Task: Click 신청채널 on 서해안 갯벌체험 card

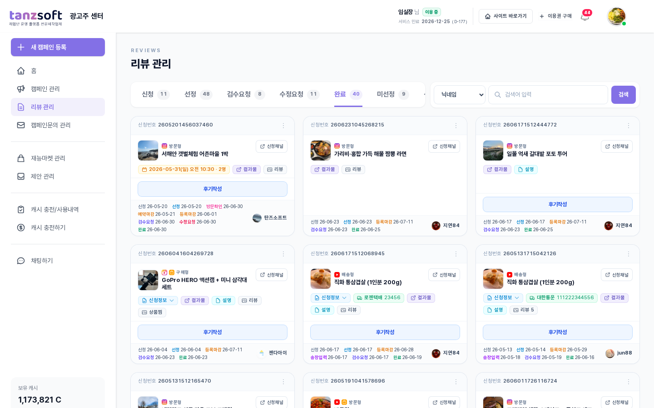Action: click(x=272, y=146)
